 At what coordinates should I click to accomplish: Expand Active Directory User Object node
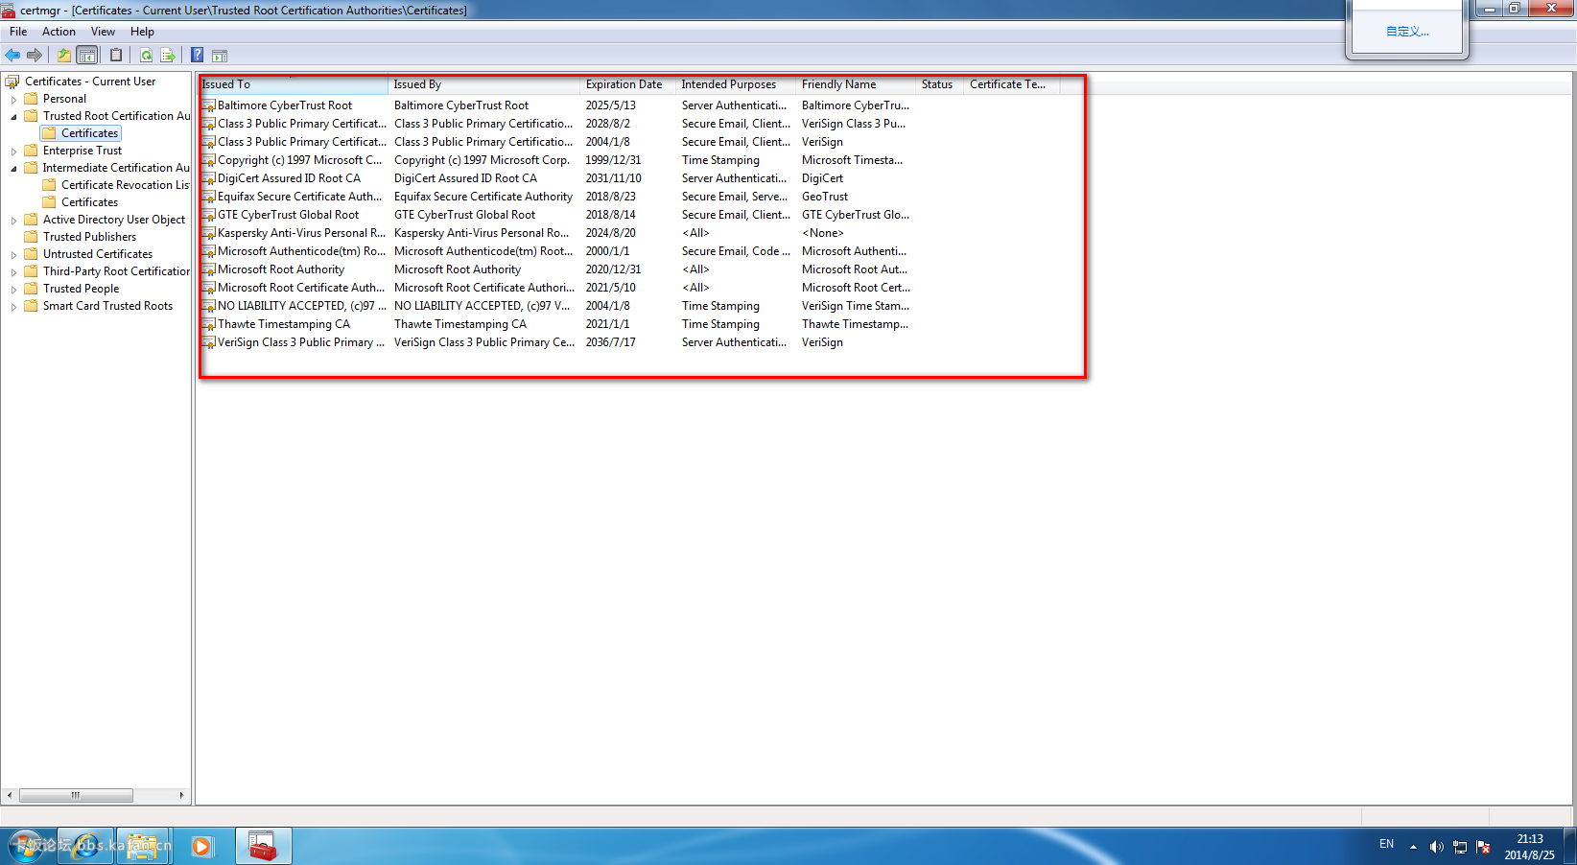click(x=13, y=220)
